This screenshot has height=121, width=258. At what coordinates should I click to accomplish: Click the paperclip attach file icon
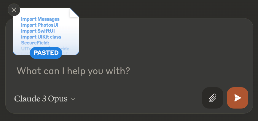pos(212,98)
